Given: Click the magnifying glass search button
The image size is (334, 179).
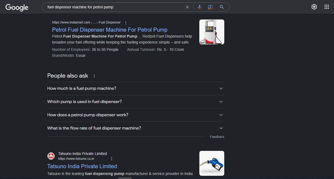Looking at the screenshot, I should click(222, 7).
